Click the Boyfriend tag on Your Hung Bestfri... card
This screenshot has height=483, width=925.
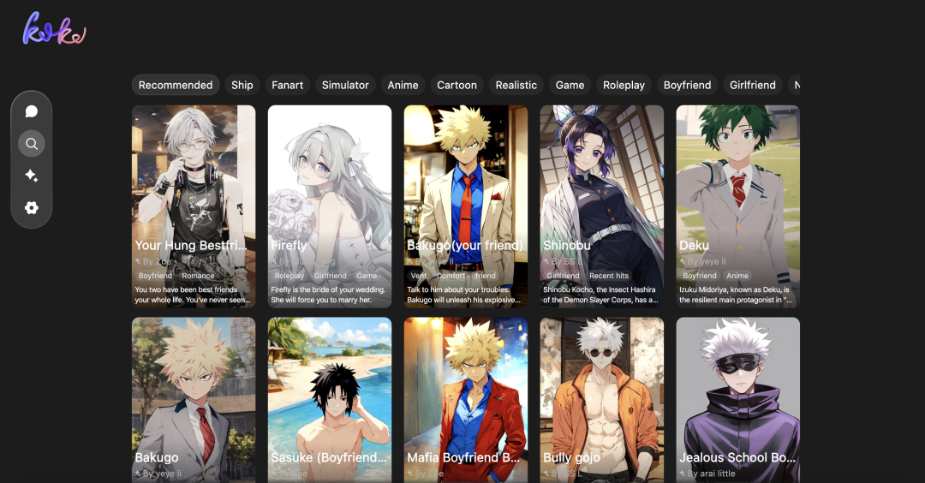click(x=155, y=276)
